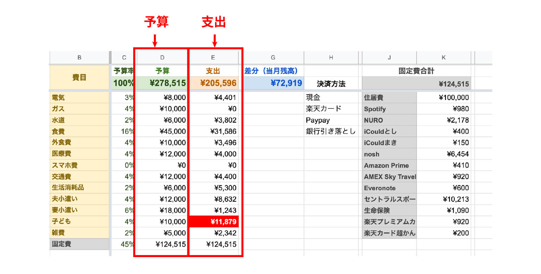Select the Paypay payment method cell
Viewport: 541px width, 274px height.
[x=331, y=120]
